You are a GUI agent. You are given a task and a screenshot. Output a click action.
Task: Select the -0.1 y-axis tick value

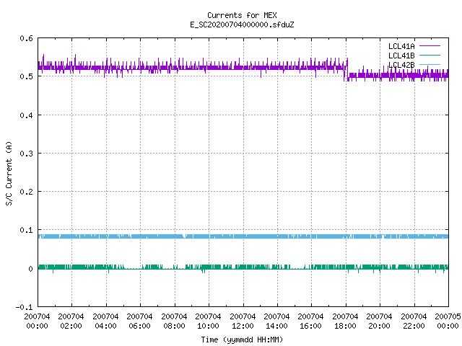point(24,307)
